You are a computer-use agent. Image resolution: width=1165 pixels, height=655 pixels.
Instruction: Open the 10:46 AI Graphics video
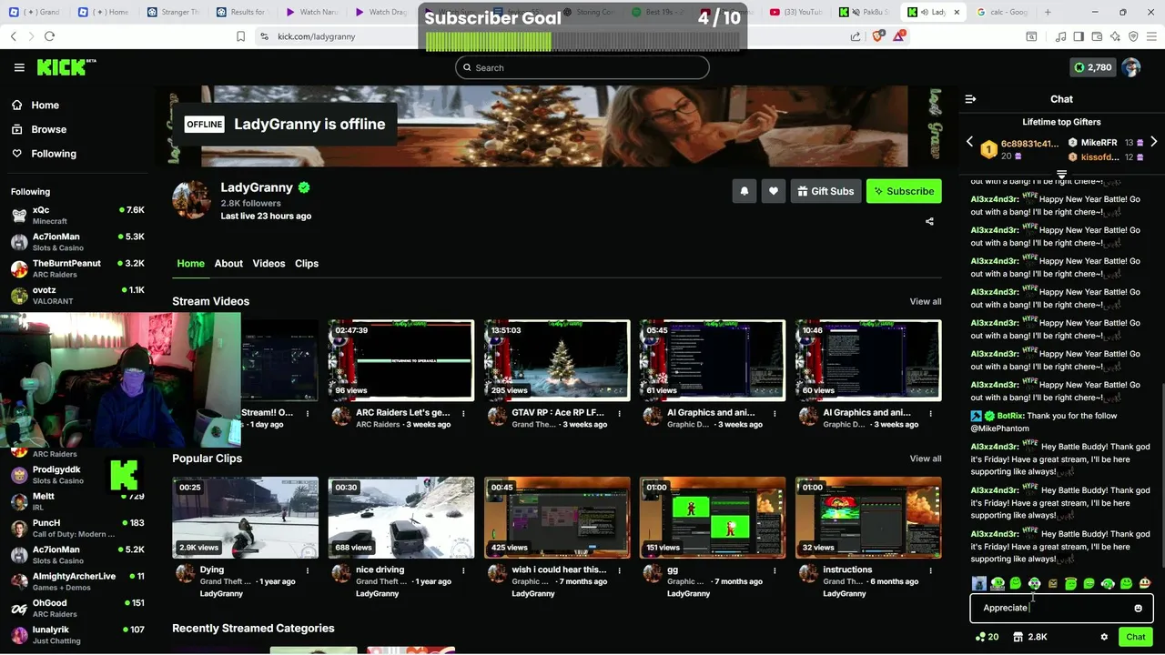click(x=868, y=360)
